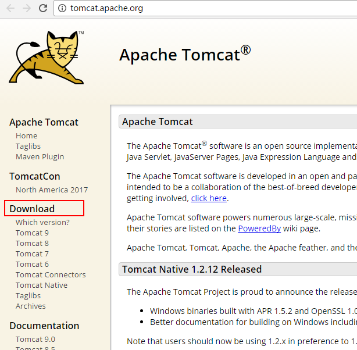Open the Archives link

click(30, 306)
